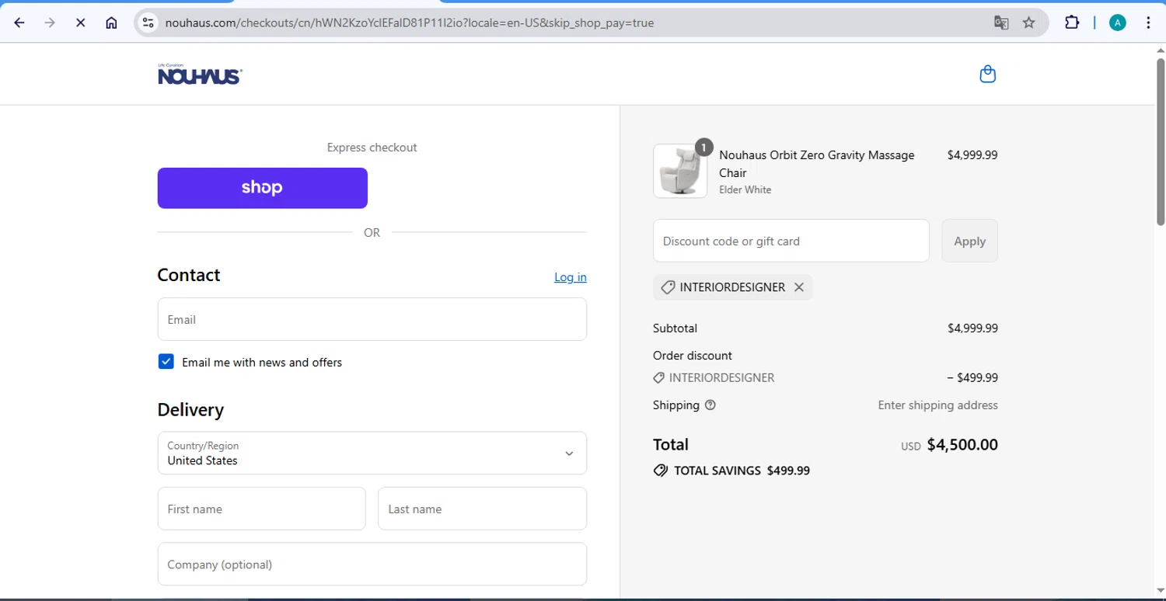The image size is (1166, 601).
Task: Click the browser forward arrow
Action: (50, 23)
